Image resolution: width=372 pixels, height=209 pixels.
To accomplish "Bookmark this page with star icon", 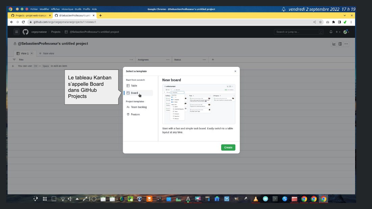I will [x=320, y=22].
